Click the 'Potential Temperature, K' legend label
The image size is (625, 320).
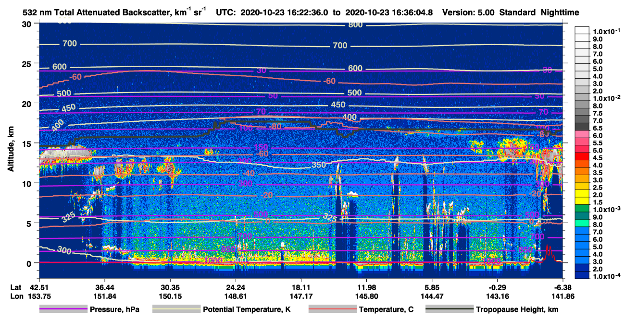(x=247, y=309)
